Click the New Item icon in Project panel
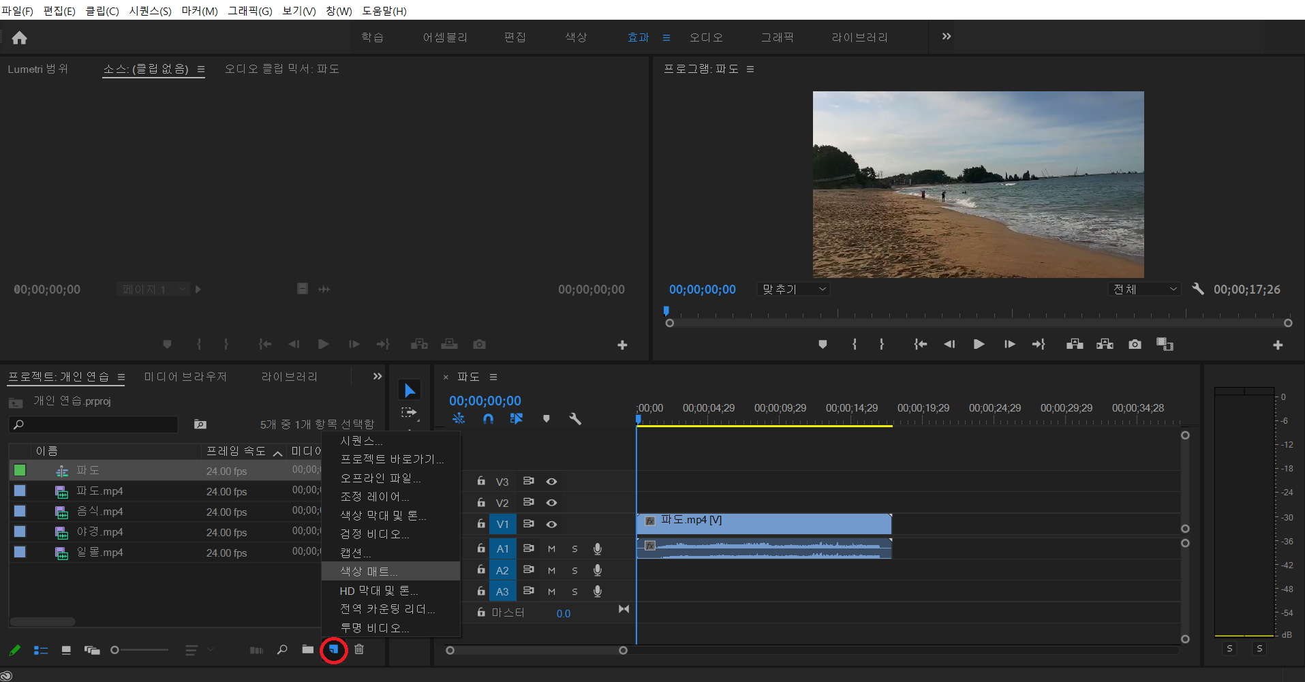The width and height of the screenshot is (1305, 682). [333, 649]
